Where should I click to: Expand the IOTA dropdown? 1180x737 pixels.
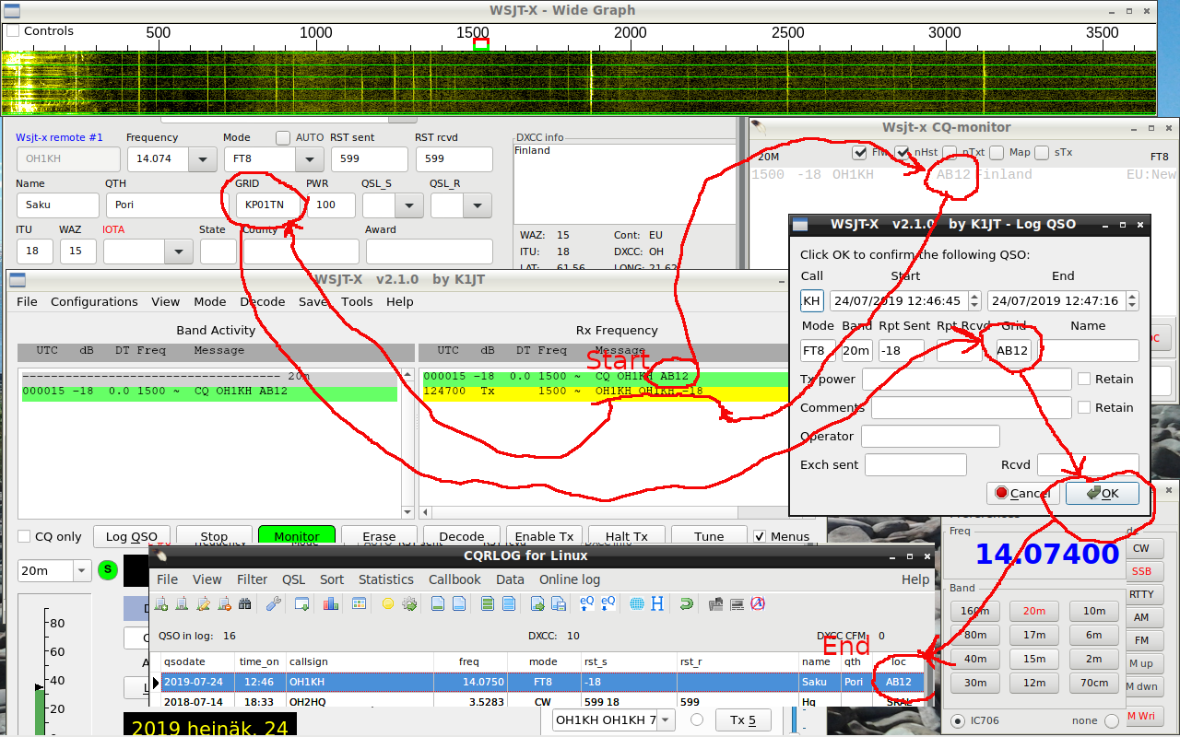click(x=178, y=252)
